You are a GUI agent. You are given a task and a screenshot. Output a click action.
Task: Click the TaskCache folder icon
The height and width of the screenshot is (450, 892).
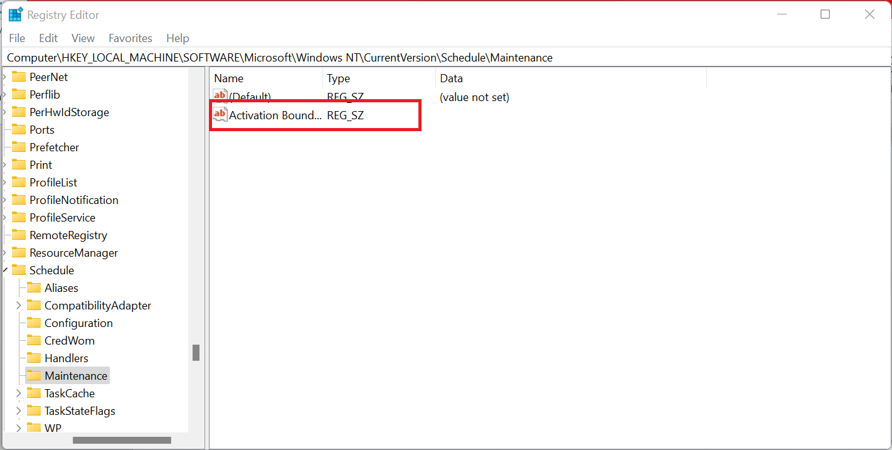pyautogui.click(x=34, y=394)
